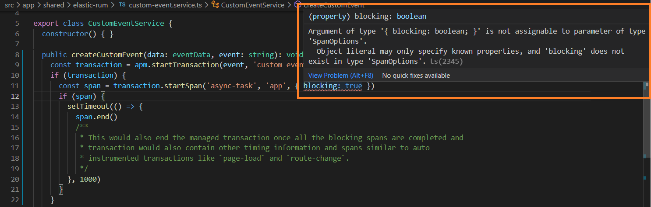
Task: Click '(property) blocking: boolean' hover header
Action: (367, 16)
